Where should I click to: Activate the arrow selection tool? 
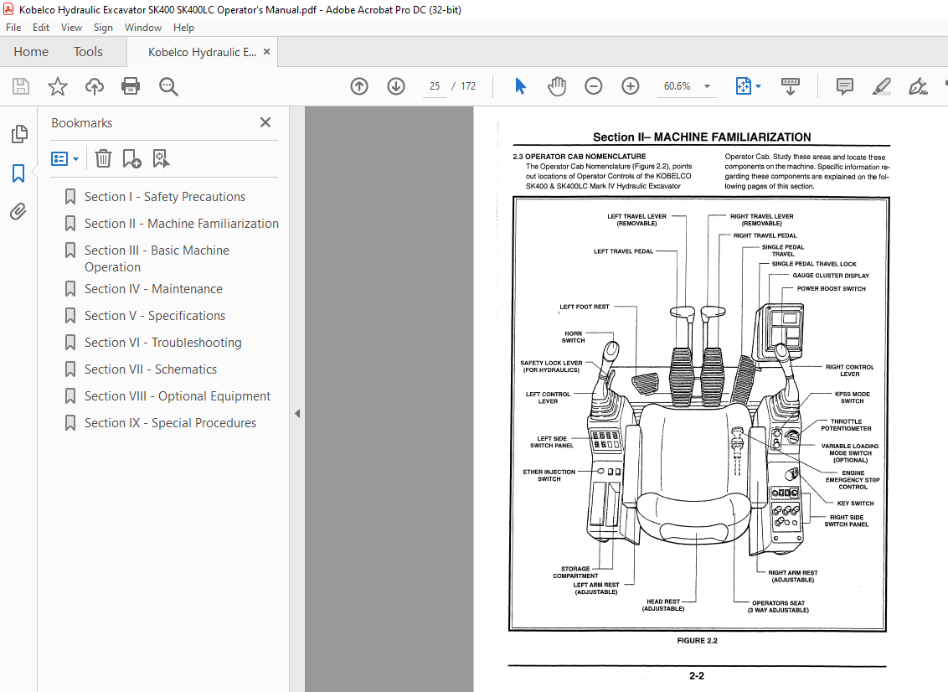click(x=520, y=86)
